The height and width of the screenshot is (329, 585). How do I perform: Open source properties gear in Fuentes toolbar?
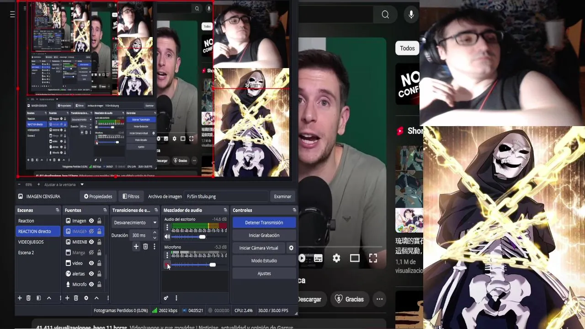[x=86, y=298]
